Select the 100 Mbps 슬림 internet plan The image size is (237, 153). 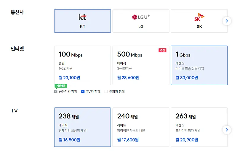pyautogui.click(x=82, y=65)
